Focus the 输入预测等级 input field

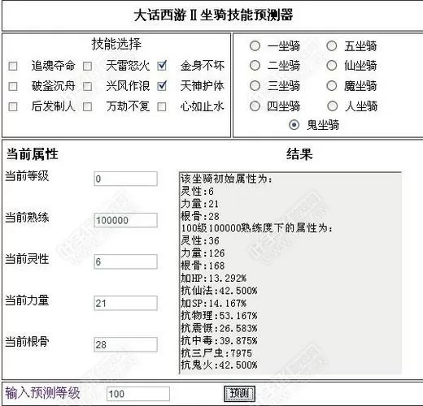pos(138,394)
